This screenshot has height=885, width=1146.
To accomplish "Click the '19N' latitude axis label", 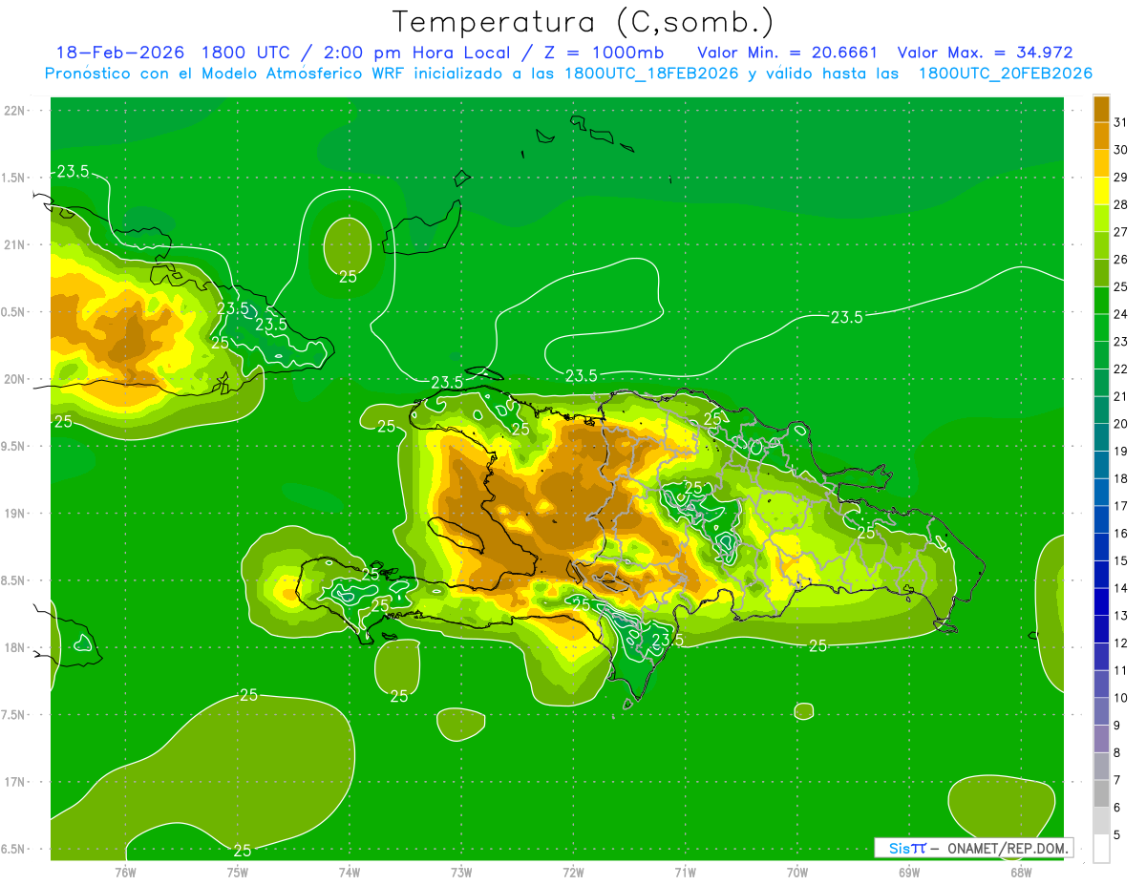I will [x=16, y=514].
